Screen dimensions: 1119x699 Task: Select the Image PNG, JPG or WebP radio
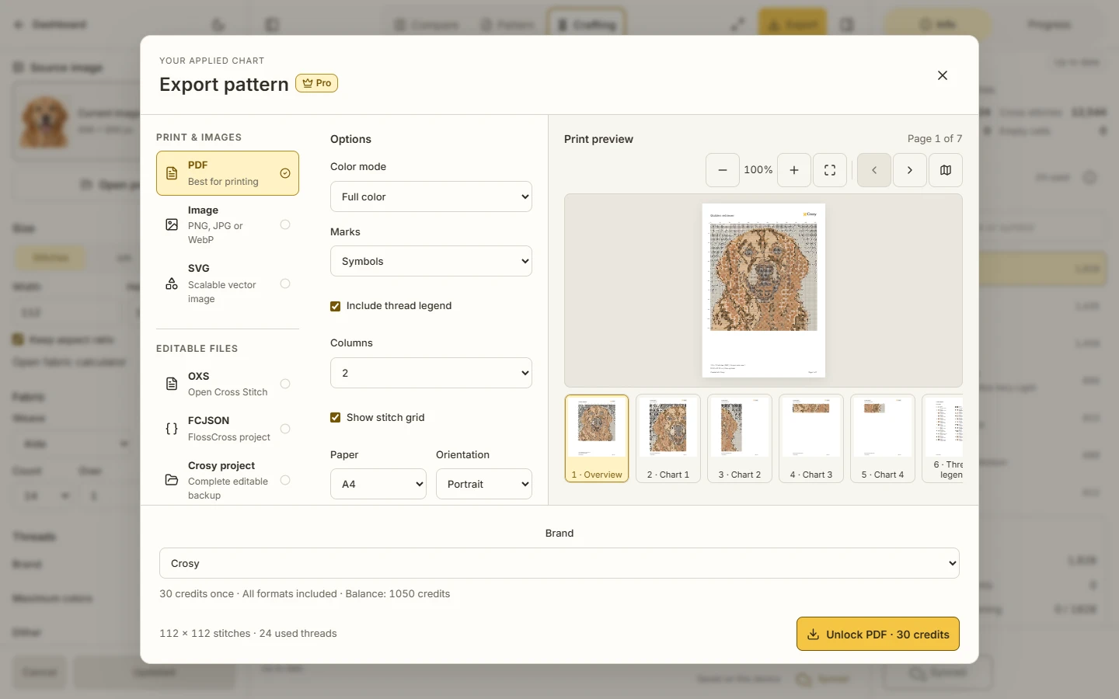click(x=285, y=224)
